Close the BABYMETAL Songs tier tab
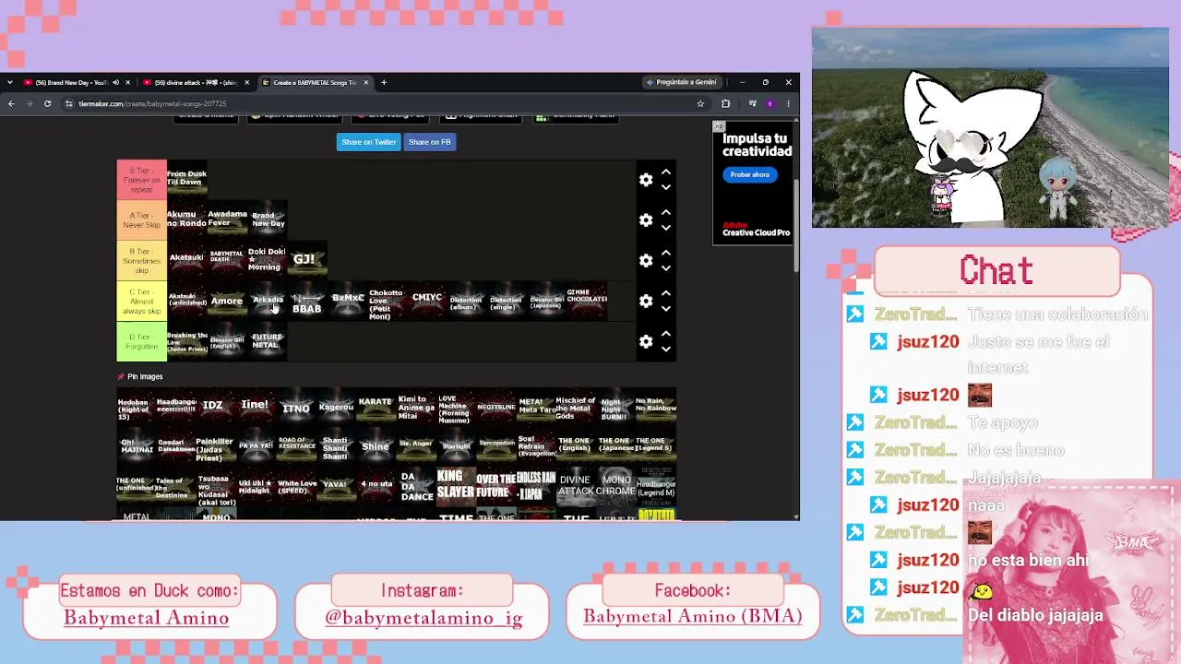Screen dimensions: 1181x664 (365, 82)
